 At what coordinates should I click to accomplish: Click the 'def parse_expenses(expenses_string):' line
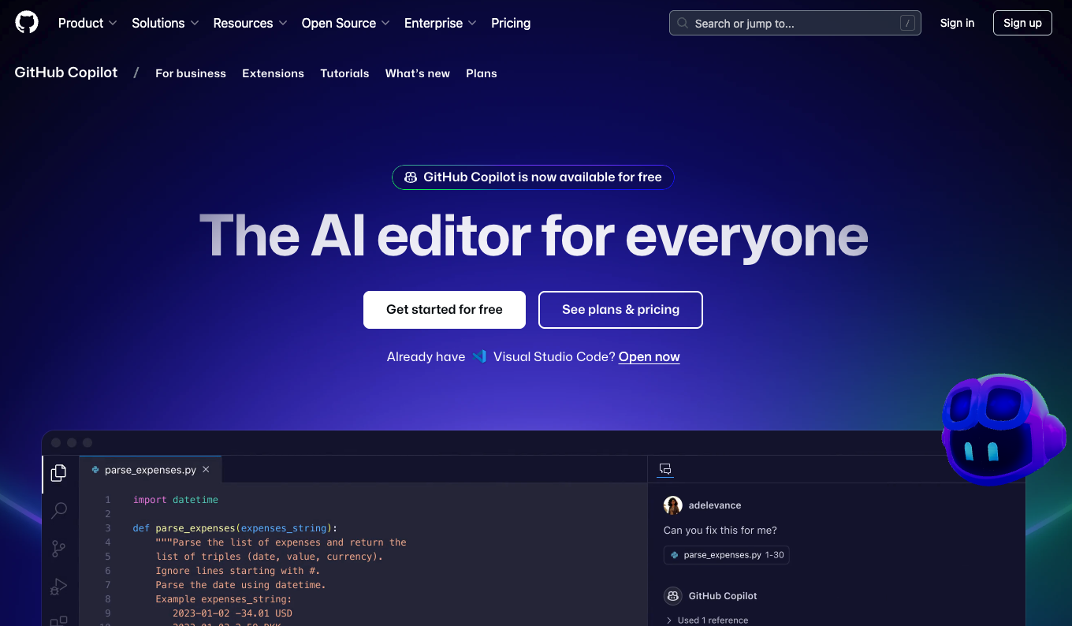tap(235, 528)
